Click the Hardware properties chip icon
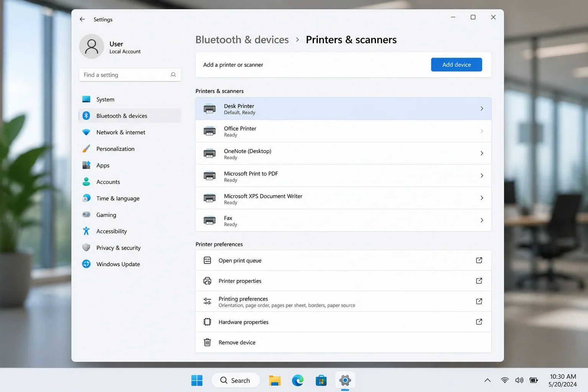 (x=207, y=322)
